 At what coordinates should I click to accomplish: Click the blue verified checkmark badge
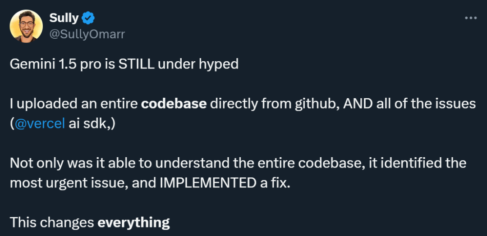88,18
